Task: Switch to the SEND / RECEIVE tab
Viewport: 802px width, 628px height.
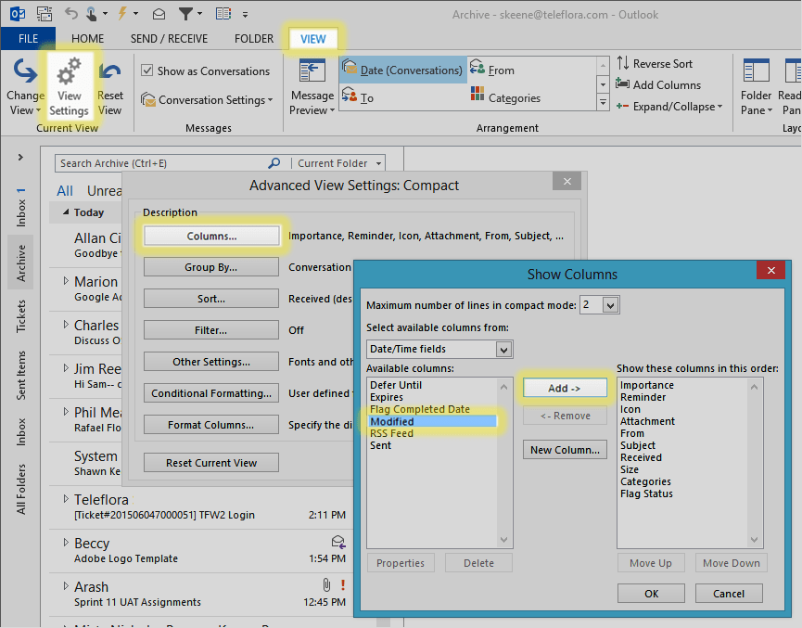Action: tap(169, 38)
